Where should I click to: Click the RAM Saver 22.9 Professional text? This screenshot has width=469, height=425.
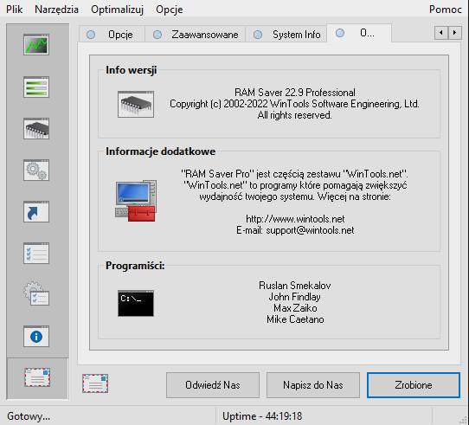click(x=295, y=93)
